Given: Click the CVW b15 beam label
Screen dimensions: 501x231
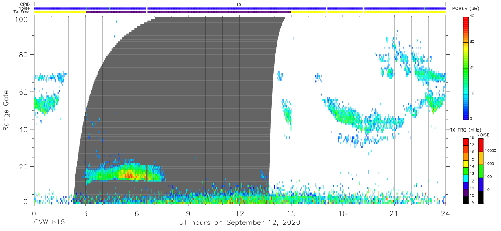Looking at the screenshot, I should (49, 223).
